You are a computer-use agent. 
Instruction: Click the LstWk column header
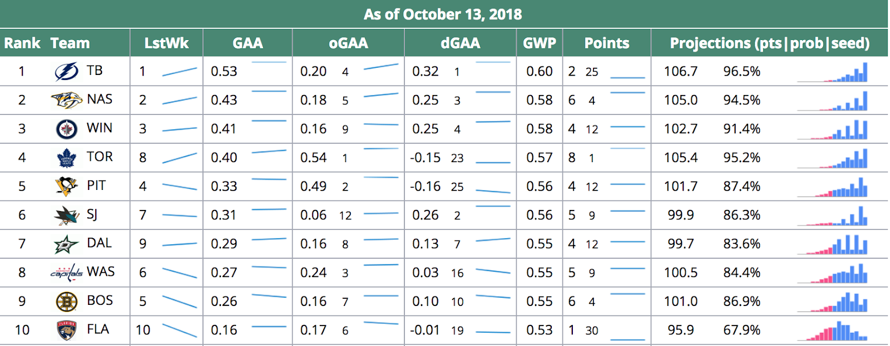166,43
